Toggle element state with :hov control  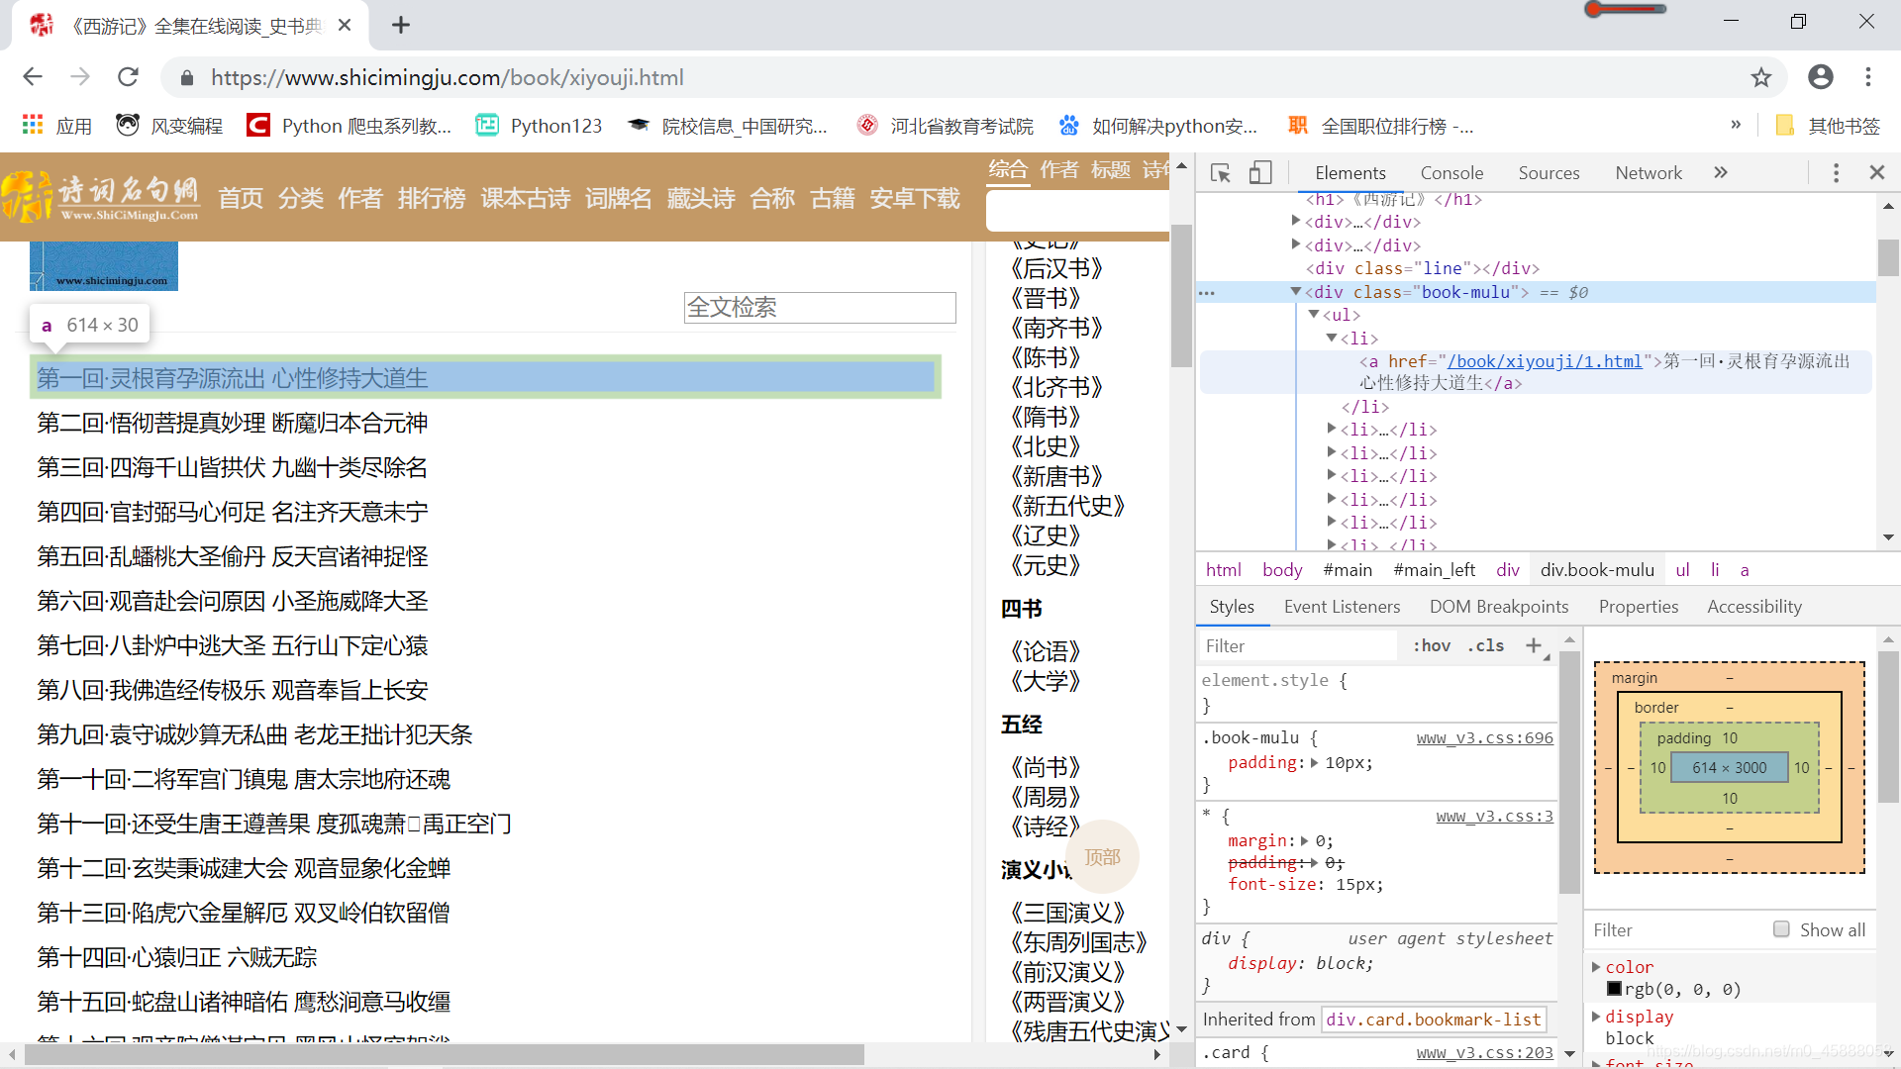pyautogui.click(x=1431, y=645)
